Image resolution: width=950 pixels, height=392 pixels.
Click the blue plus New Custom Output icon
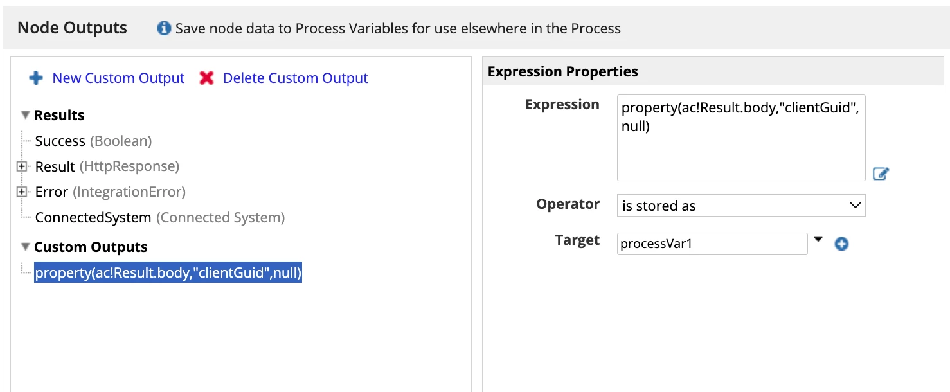pyautogui.click(x=37, y=78)
